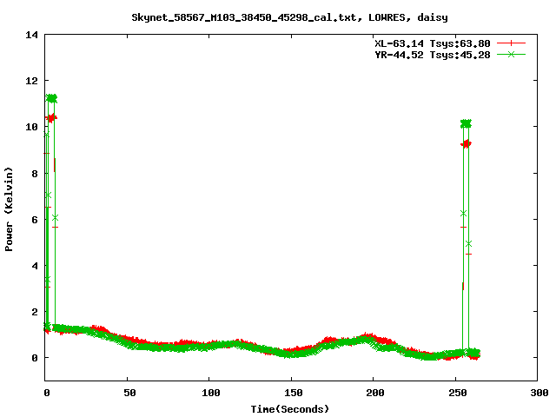The image size is (556, 417).
Task: Click the x-axis tick label 50
Action: pyautogui.click(x=129, y=393)
